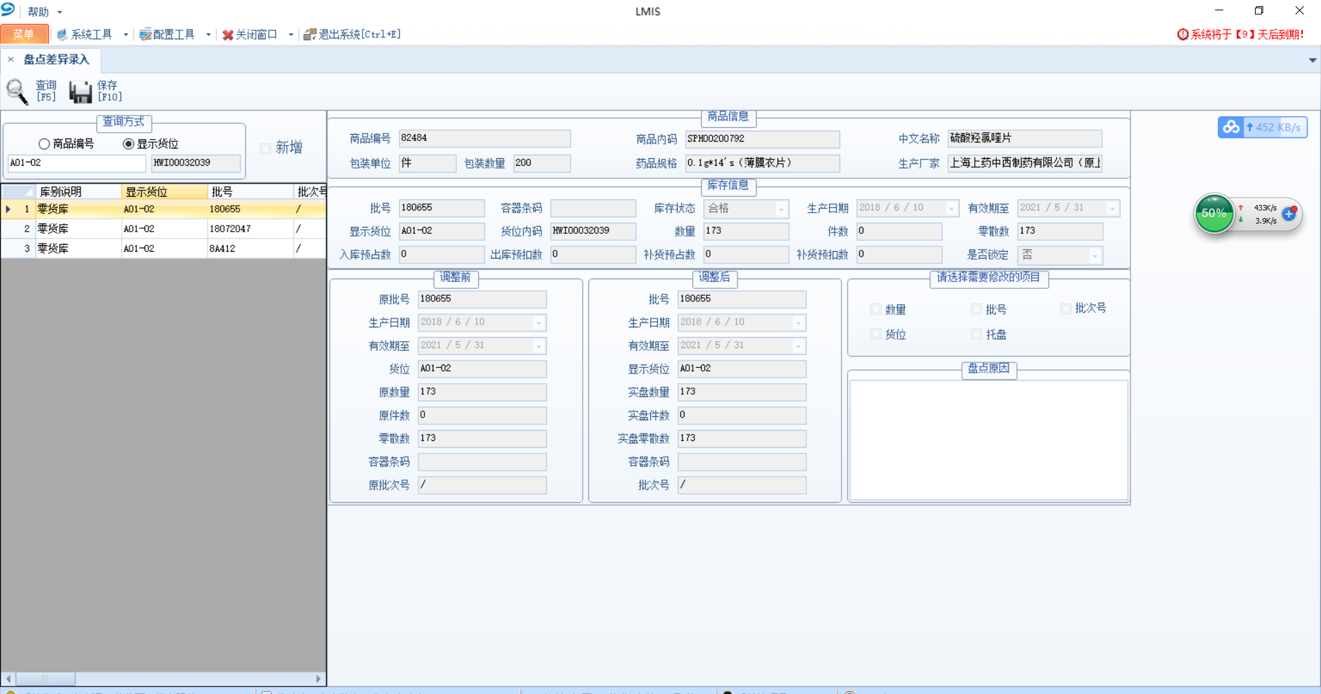Click the 调整后 批次号 field
The height and width of the screenshot is (694, 1321).
[742, 485]
